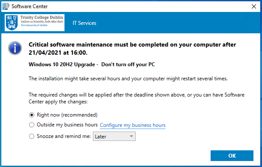
Task: Click the Outside my business hours label
Action: point(67,125)
